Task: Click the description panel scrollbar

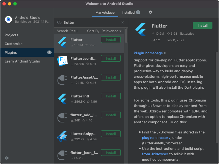Action: tap(217, 97)
